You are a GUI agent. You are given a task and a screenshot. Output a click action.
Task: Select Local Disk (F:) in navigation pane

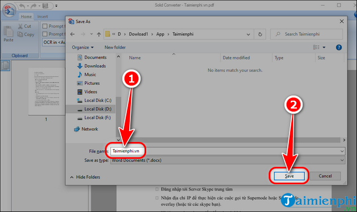pos(94,118)
